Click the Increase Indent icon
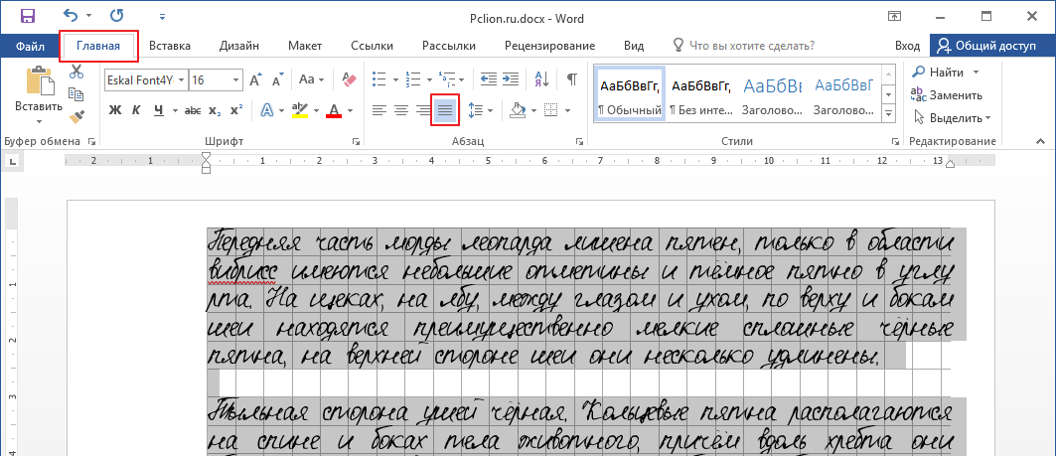 511,79
